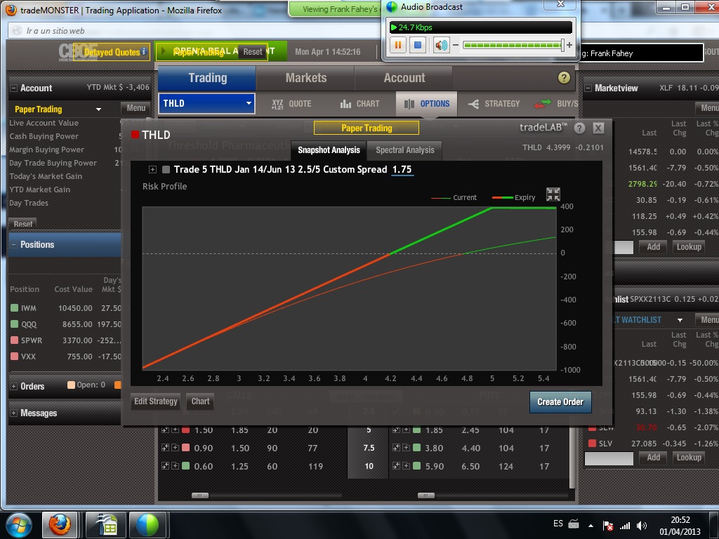Click the Create Order button
Image resolution: width=719 pixels, height=539 pixels.
coord(560,402)
